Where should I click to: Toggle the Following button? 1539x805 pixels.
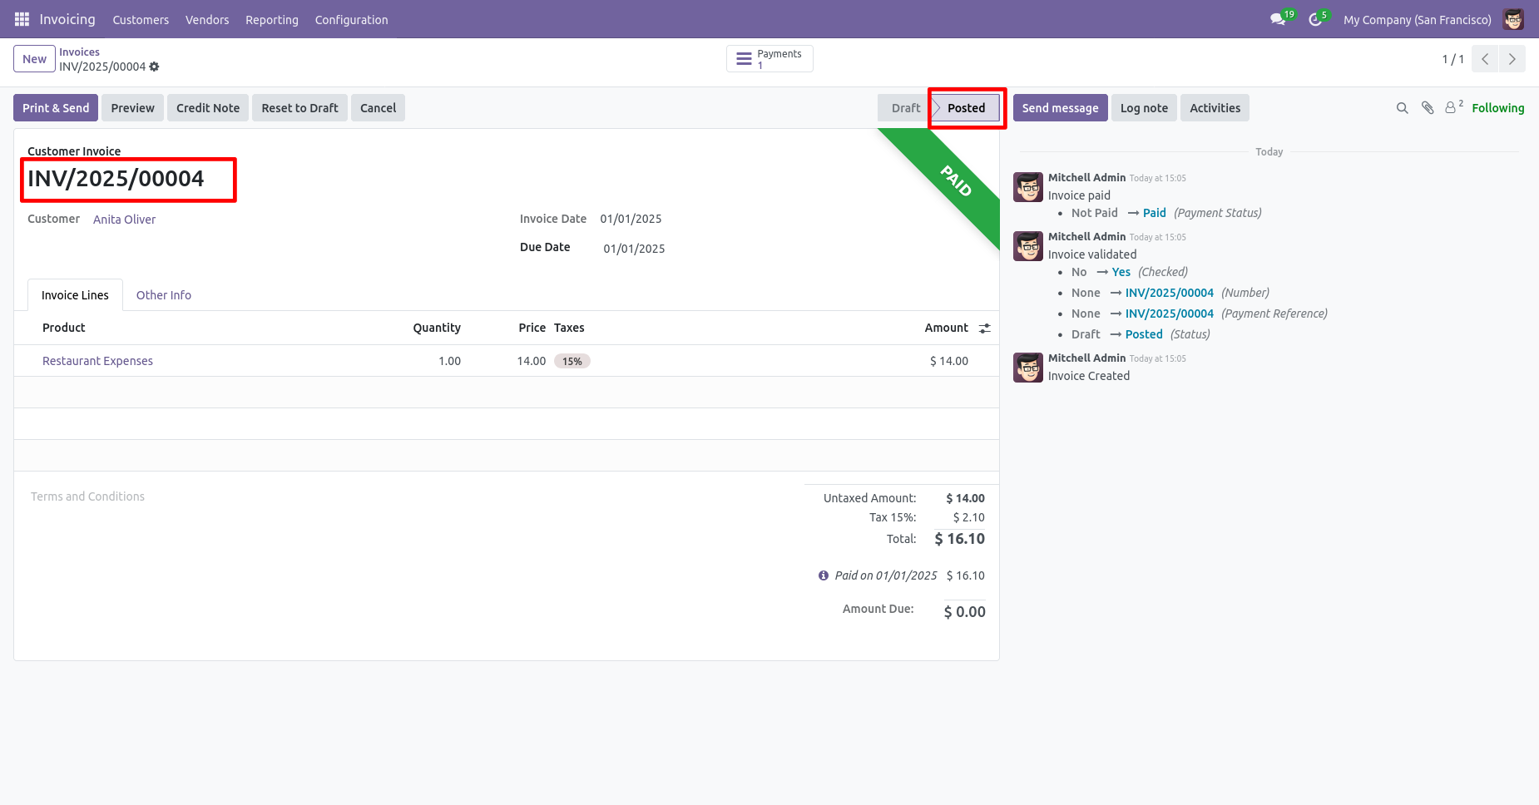[1497, 108]
